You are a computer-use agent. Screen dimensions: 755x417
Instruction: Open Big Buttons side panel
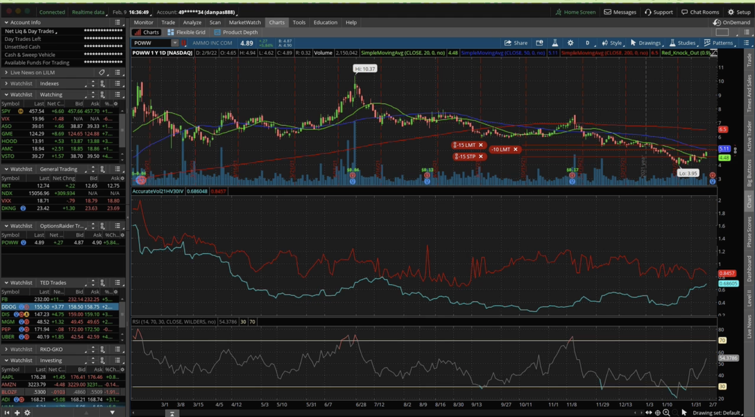click(749, 173)
